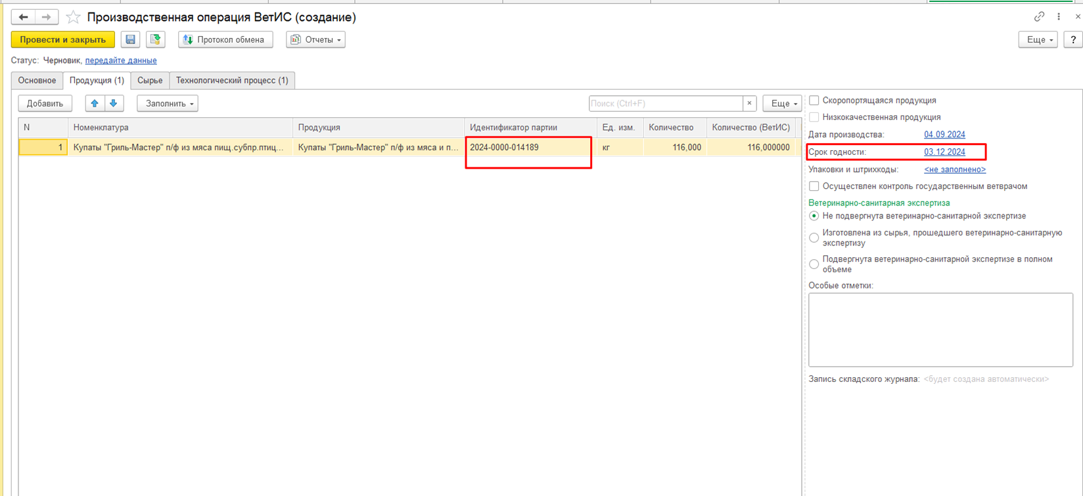1083x496 pixels.
Task: Open help with the question mark button
Action: click(1073, 40)
